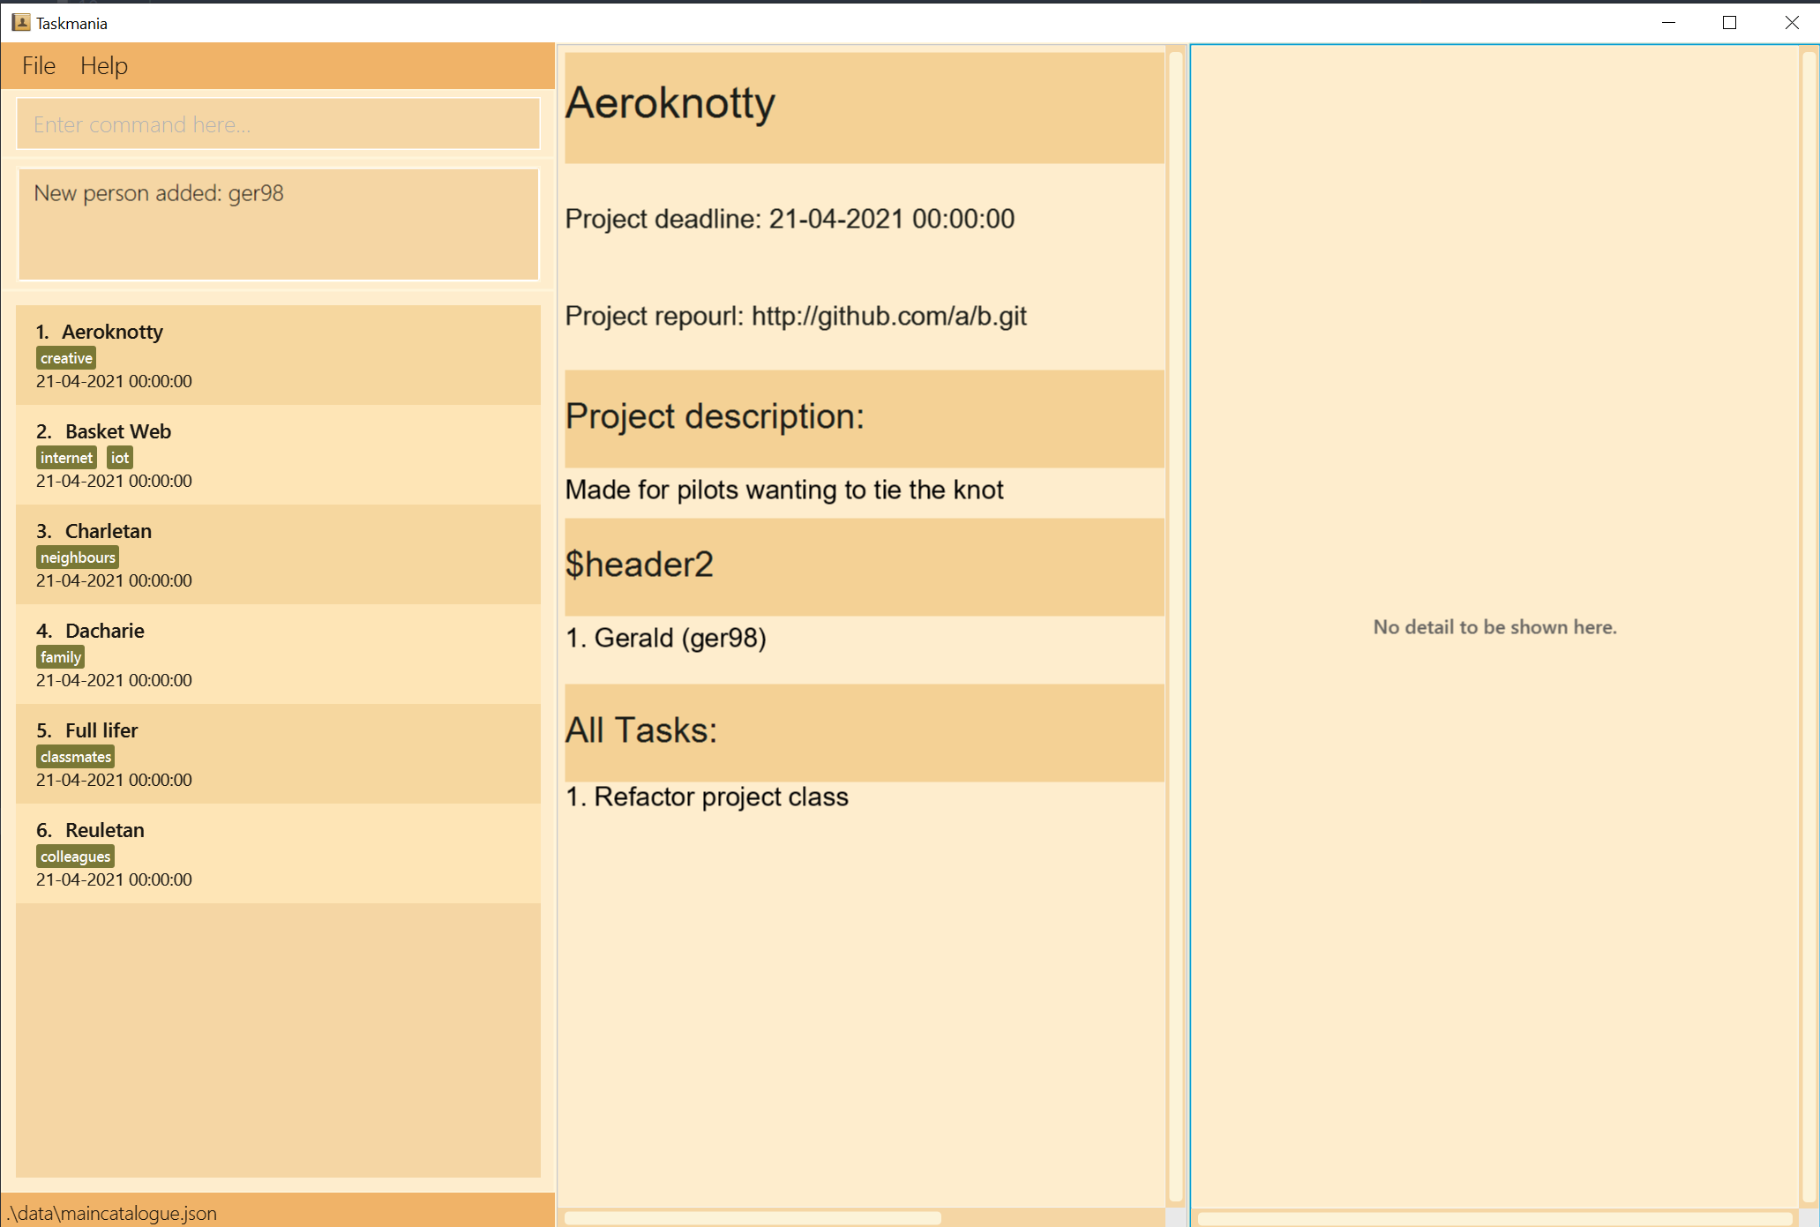The height and width of the screenshot is (1227, 1820).
Task: Click the 'New person added: ger98' result message
Action: (159, 193)
